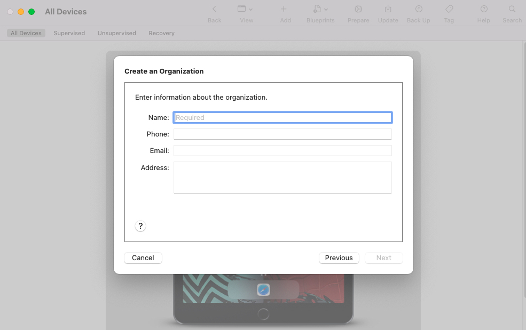Click the grayed-out Next button
Screen dimensions: 526x330
383,257
